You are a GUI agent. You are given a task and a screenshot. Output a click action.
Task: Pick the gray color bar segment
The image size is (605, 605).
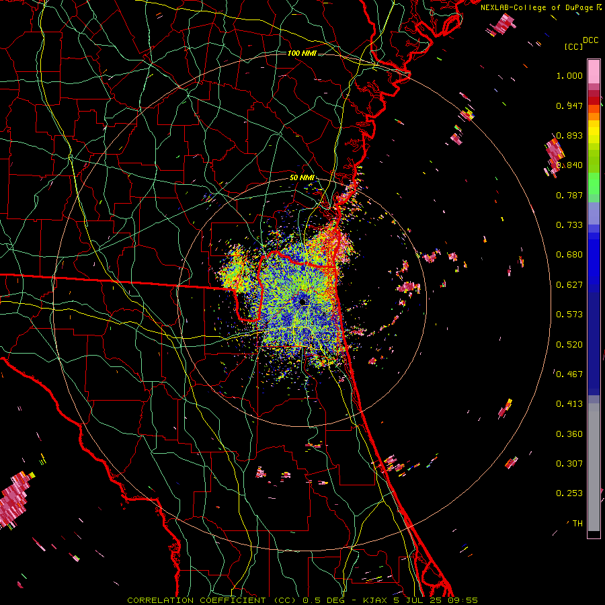pos(594,467)
